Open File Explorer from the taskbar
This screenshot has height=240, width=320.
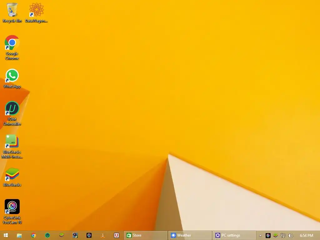tap(19, 235)
